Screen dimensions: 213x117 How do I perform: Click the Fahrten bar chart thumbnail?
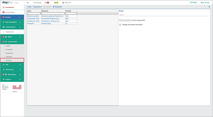[x=17, y=87]
